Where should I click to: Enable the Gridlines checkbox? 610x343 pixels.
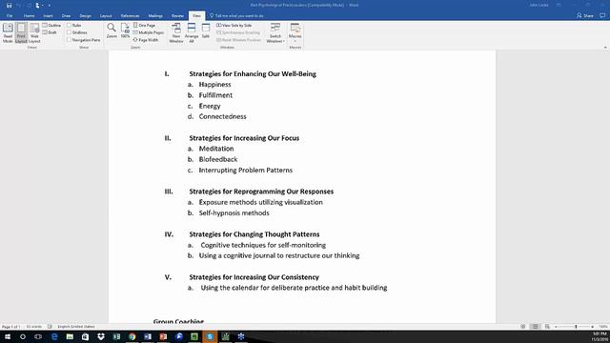(76, 32)
